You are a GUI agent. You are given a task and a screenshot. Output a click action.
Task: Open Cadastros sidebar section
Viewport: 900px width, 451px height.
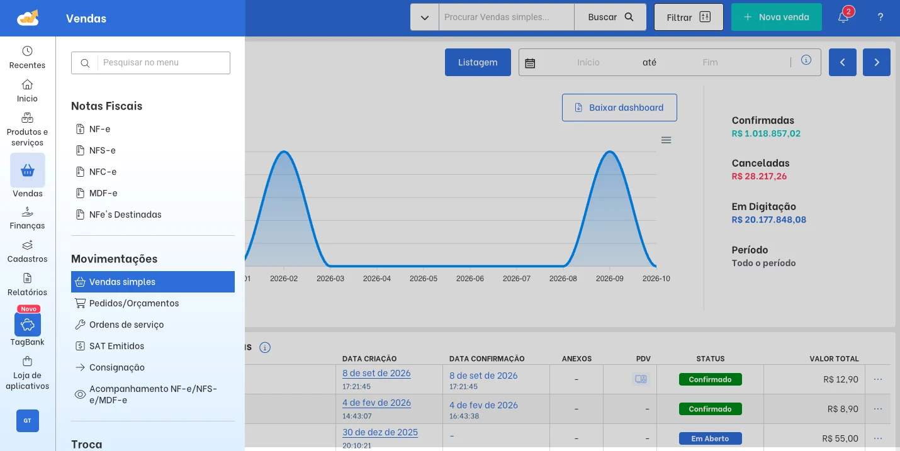[x=27, y=252]
